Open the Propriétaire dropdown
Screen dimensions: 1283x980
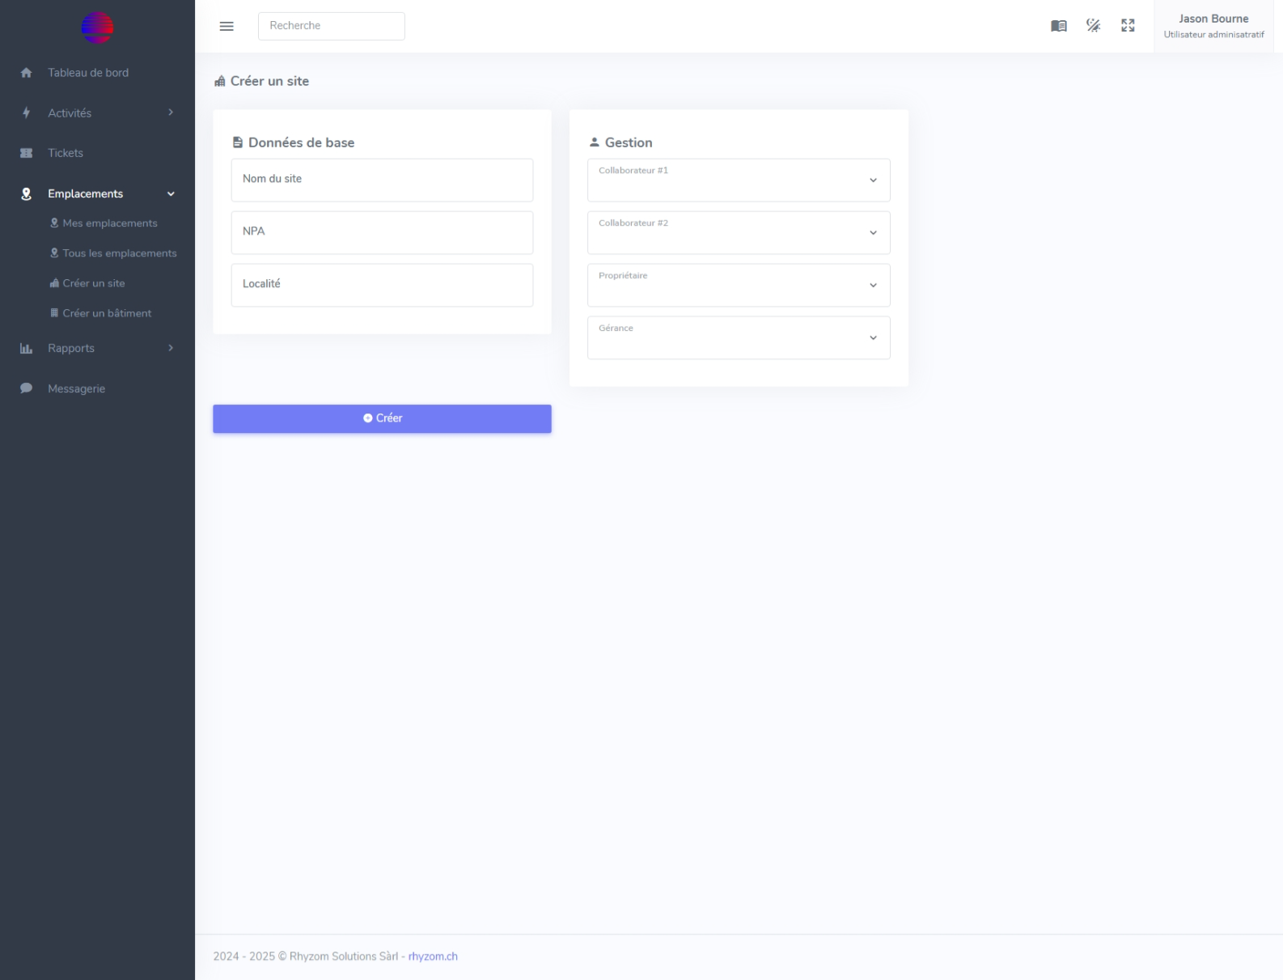(738, 286)
